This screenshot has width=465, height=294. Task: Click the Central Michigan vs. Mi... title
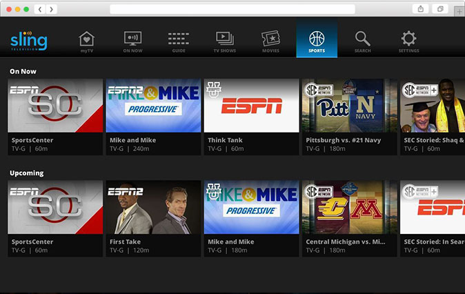(346, 242)
